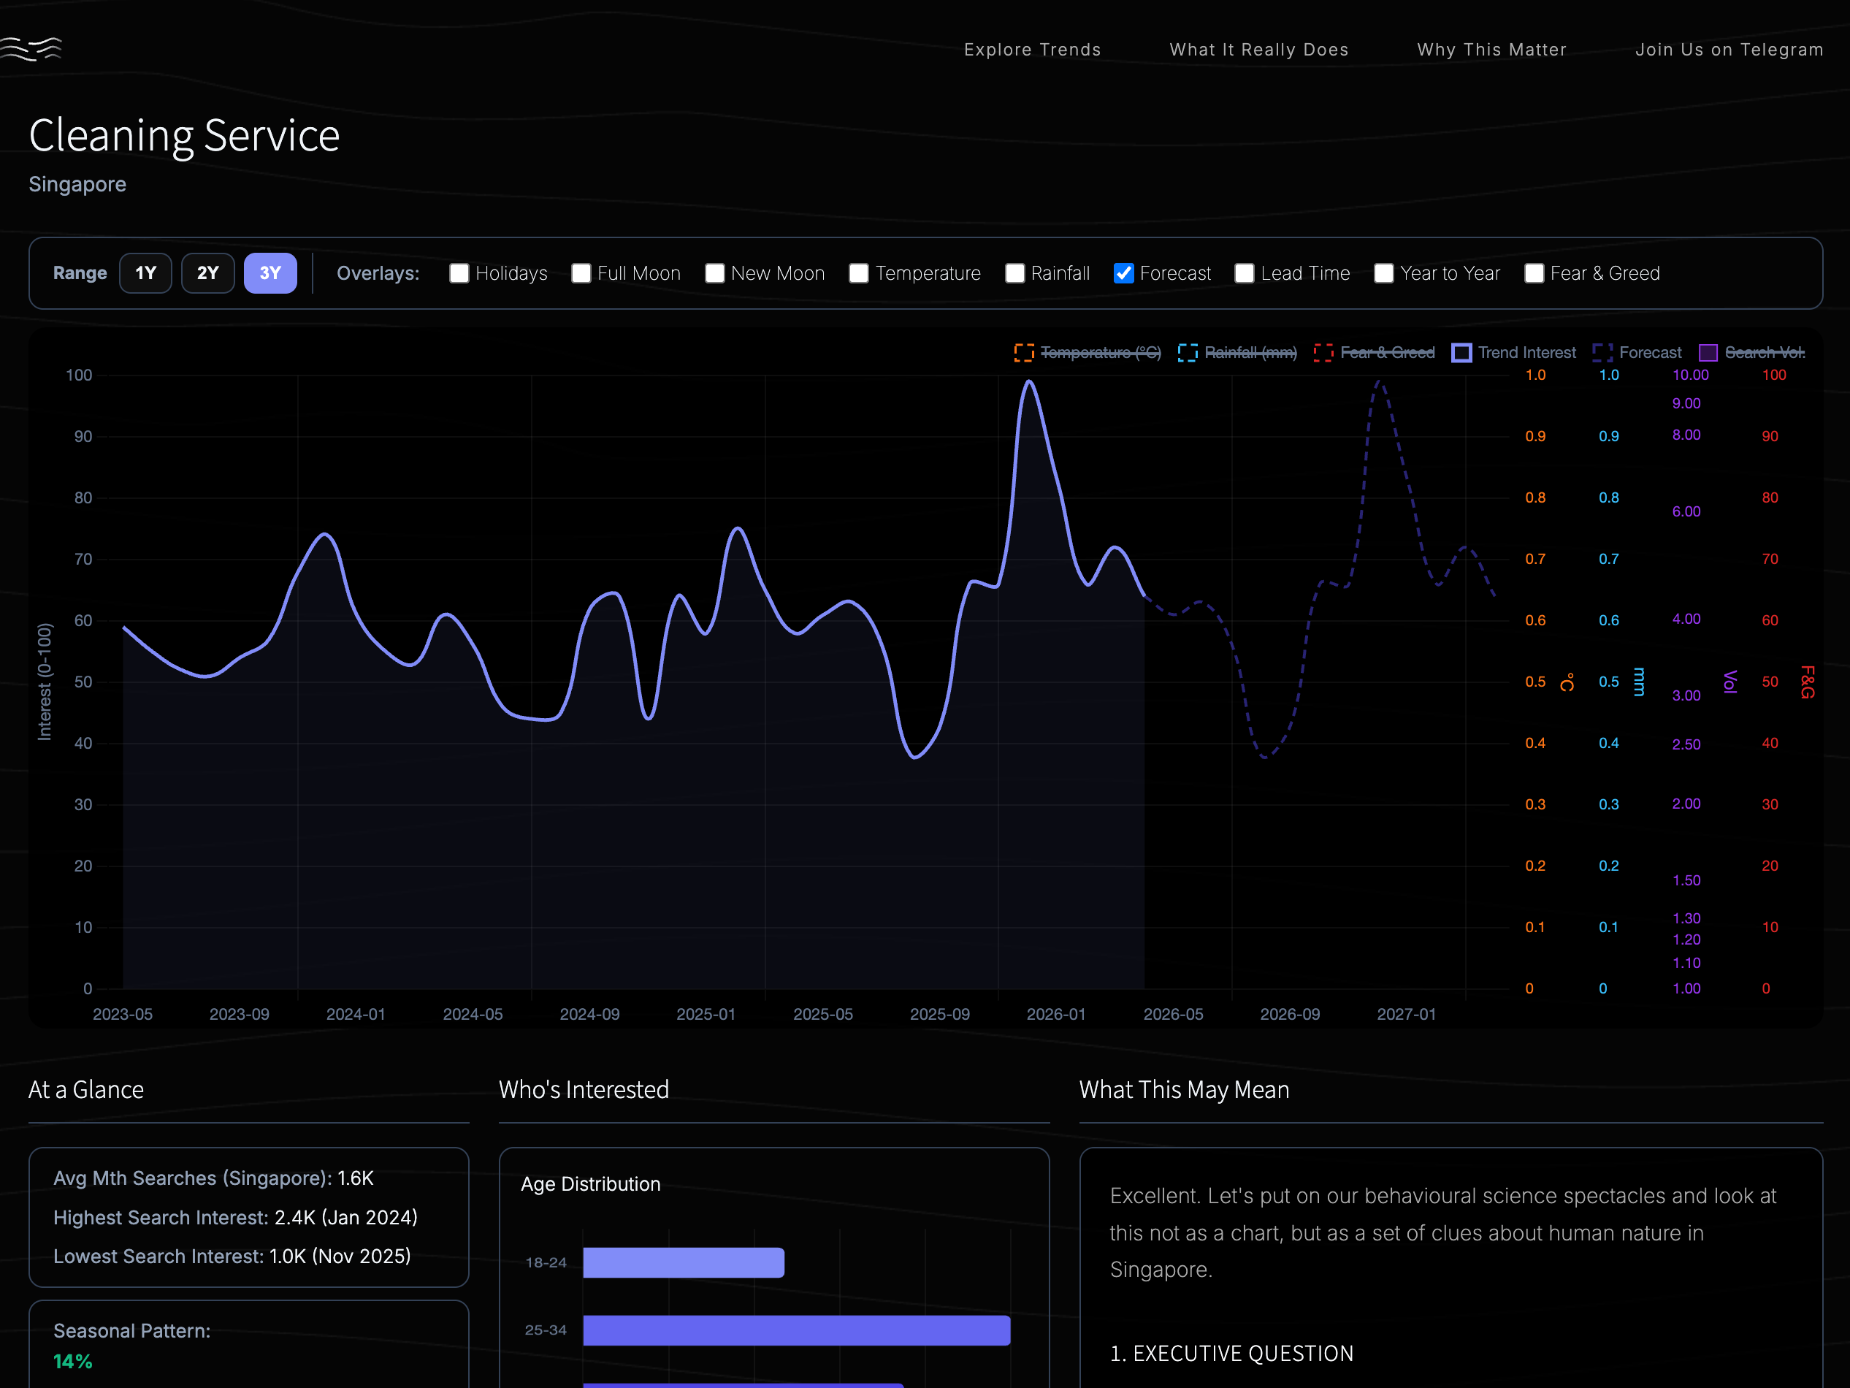This screenshot has width=1850, height=1388.
Task: Switch the range to 1Y
Action: (145, 272)
